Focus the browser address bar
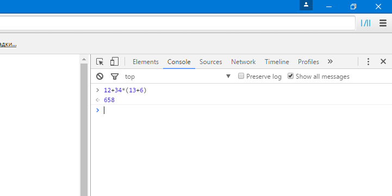392x196 pixels. coord(177,23)
